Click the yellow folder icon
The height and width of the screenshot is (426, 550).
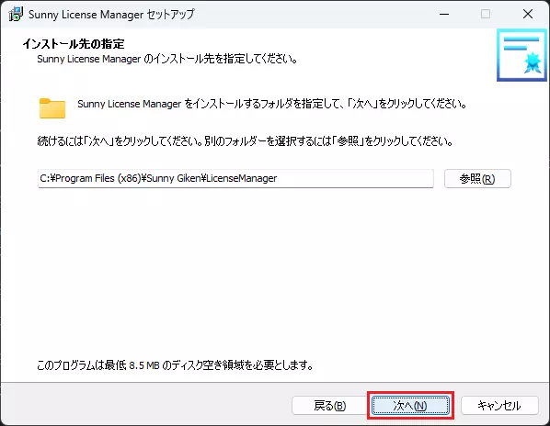coord(52,108)
